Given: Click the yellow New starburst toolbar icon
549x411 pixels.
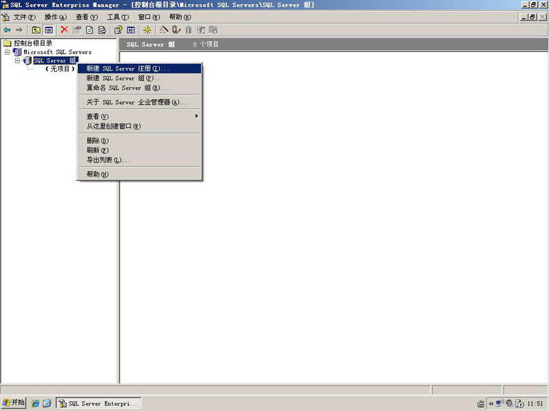Looking at the screenshot, I should coord(147,29).
